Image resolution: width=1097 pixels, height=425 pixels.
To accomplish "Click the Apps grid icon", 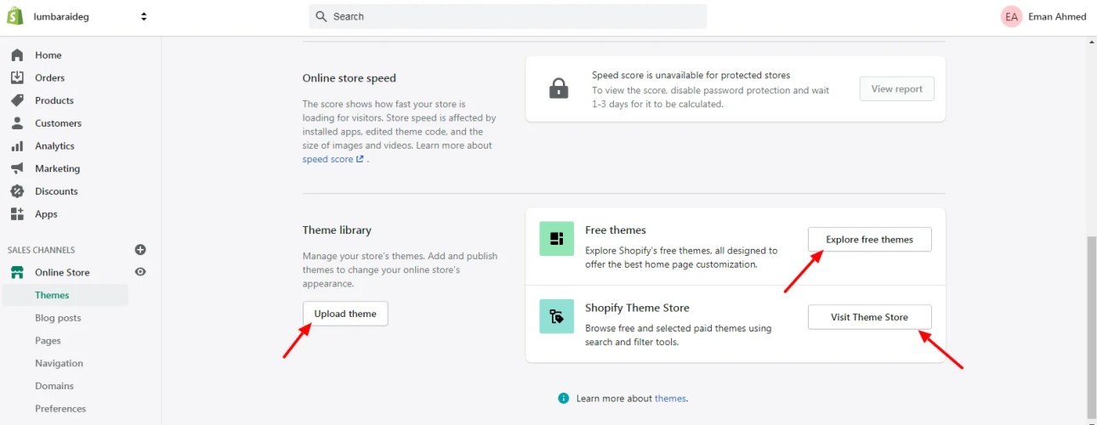I will point(17,214).
